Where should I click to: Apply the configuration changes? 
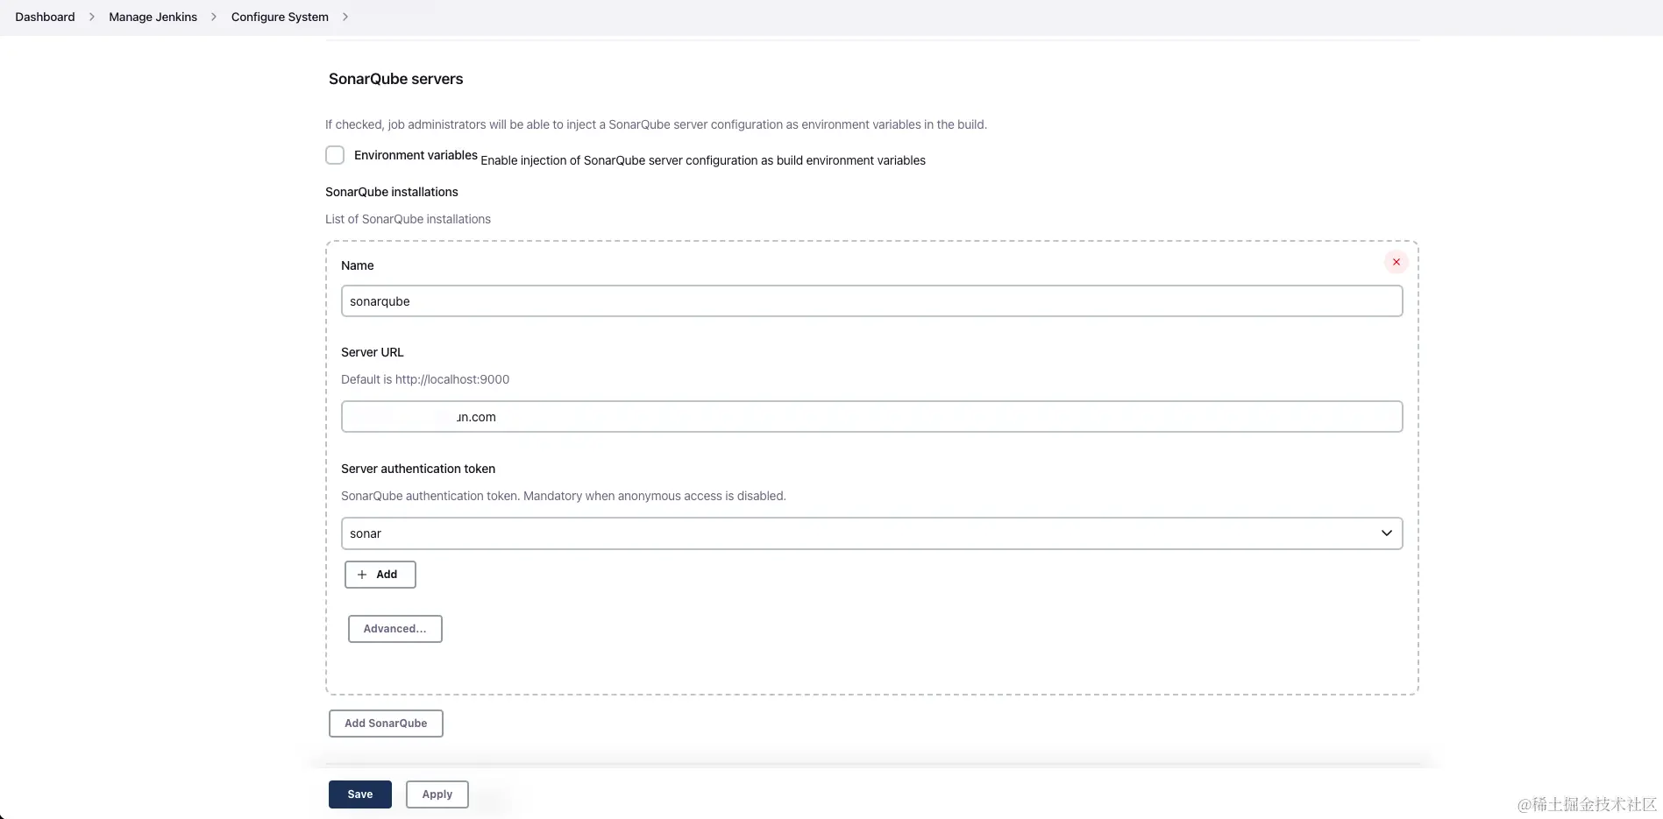(437, 794)
